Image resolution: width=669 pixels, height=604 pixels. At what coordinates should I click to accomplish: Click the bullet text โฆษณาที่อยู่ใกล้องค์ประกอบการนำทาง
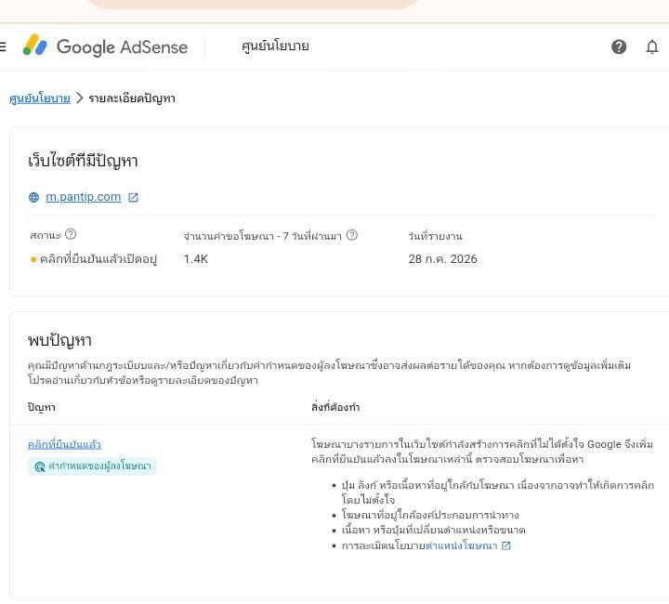430,515
